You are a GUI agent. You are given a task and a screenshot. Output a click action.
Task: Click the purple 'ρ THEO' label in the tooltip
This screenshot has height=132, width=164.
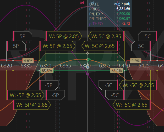coord(96,24)
